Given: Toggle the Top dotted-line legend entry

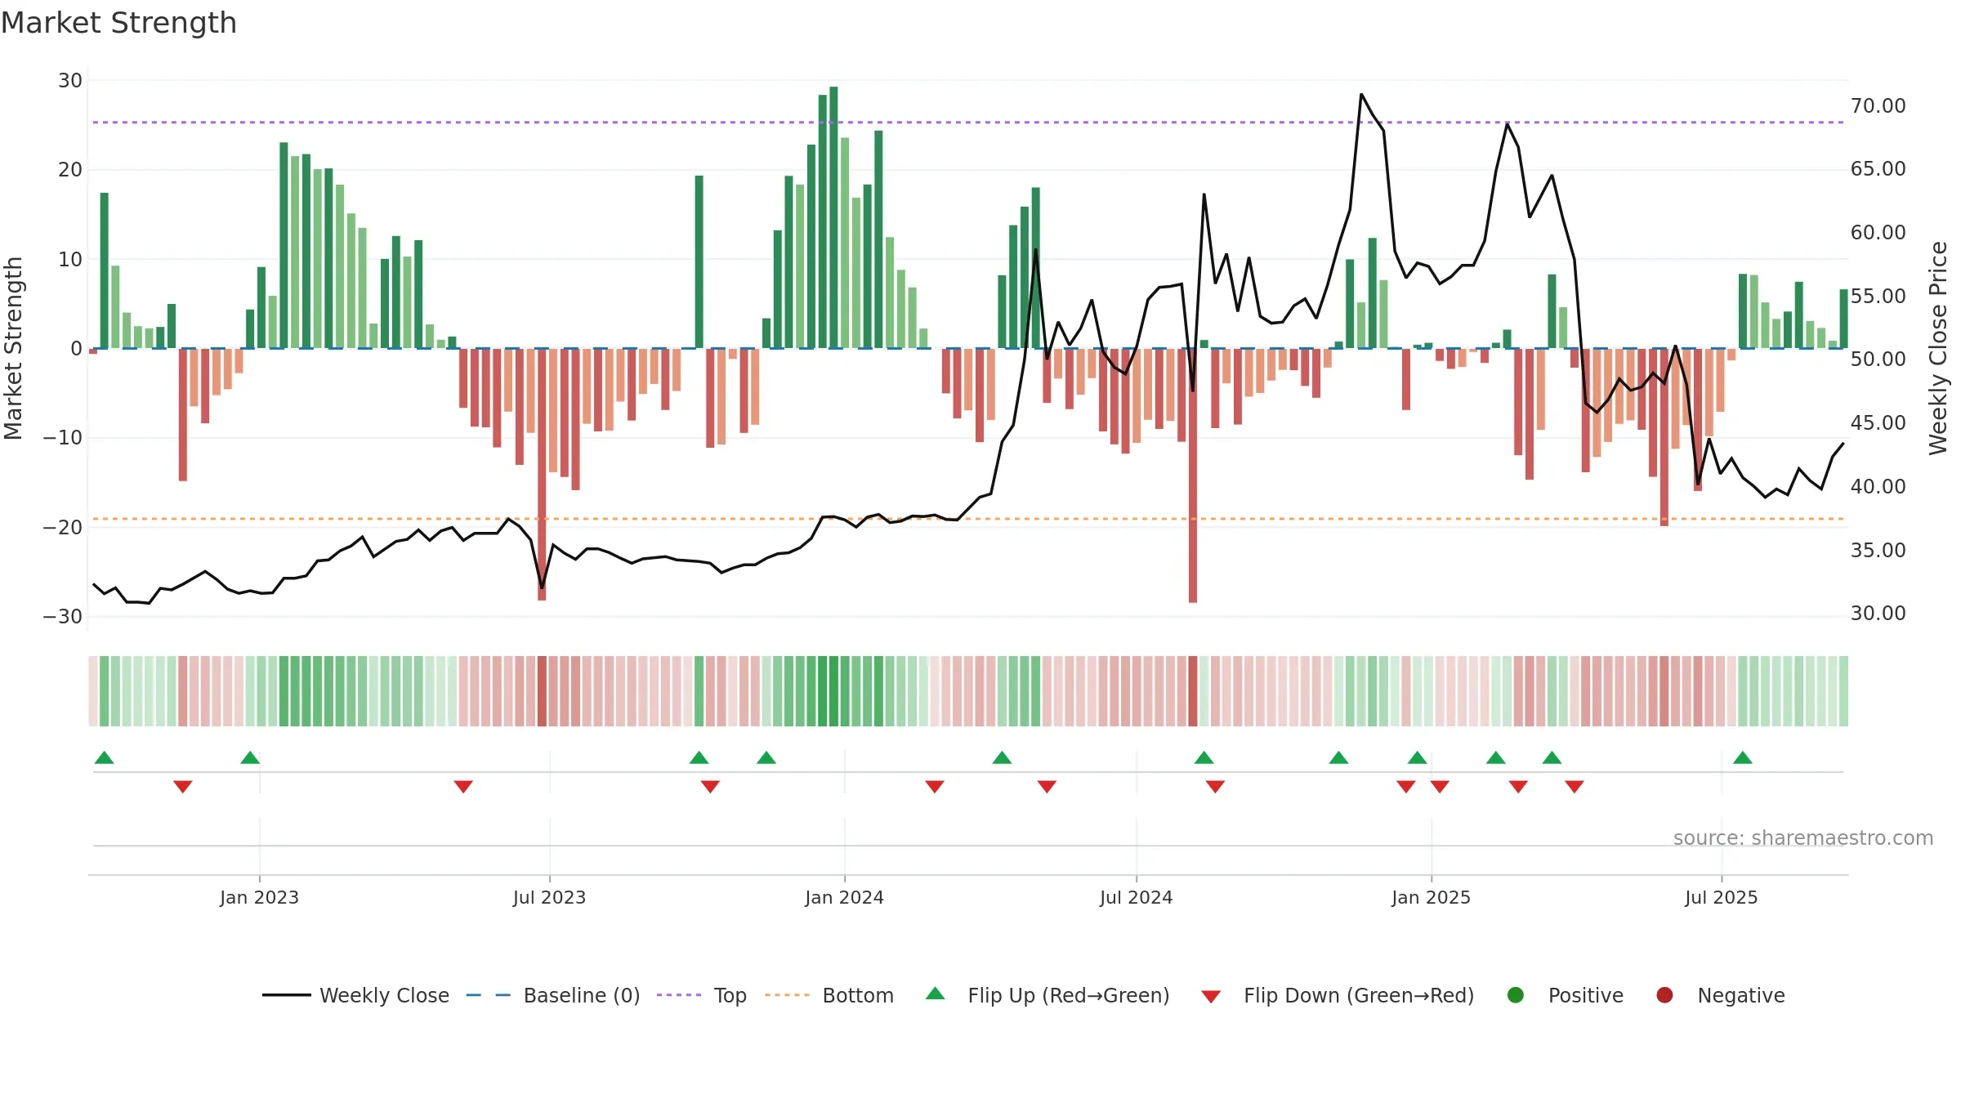Looking at the screenshot, I should (701, 995).
